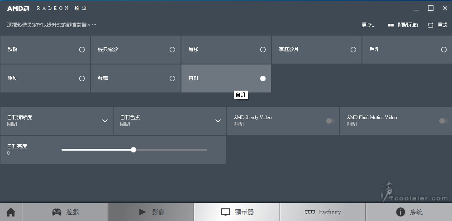
Task: Click the 自訂亮度 slider handle
Action: 133,150
